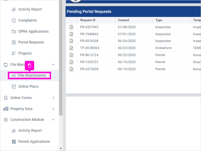The image size is (201, 151).
Task: Select request ID TP-20-00004
Action: [90, 48]
